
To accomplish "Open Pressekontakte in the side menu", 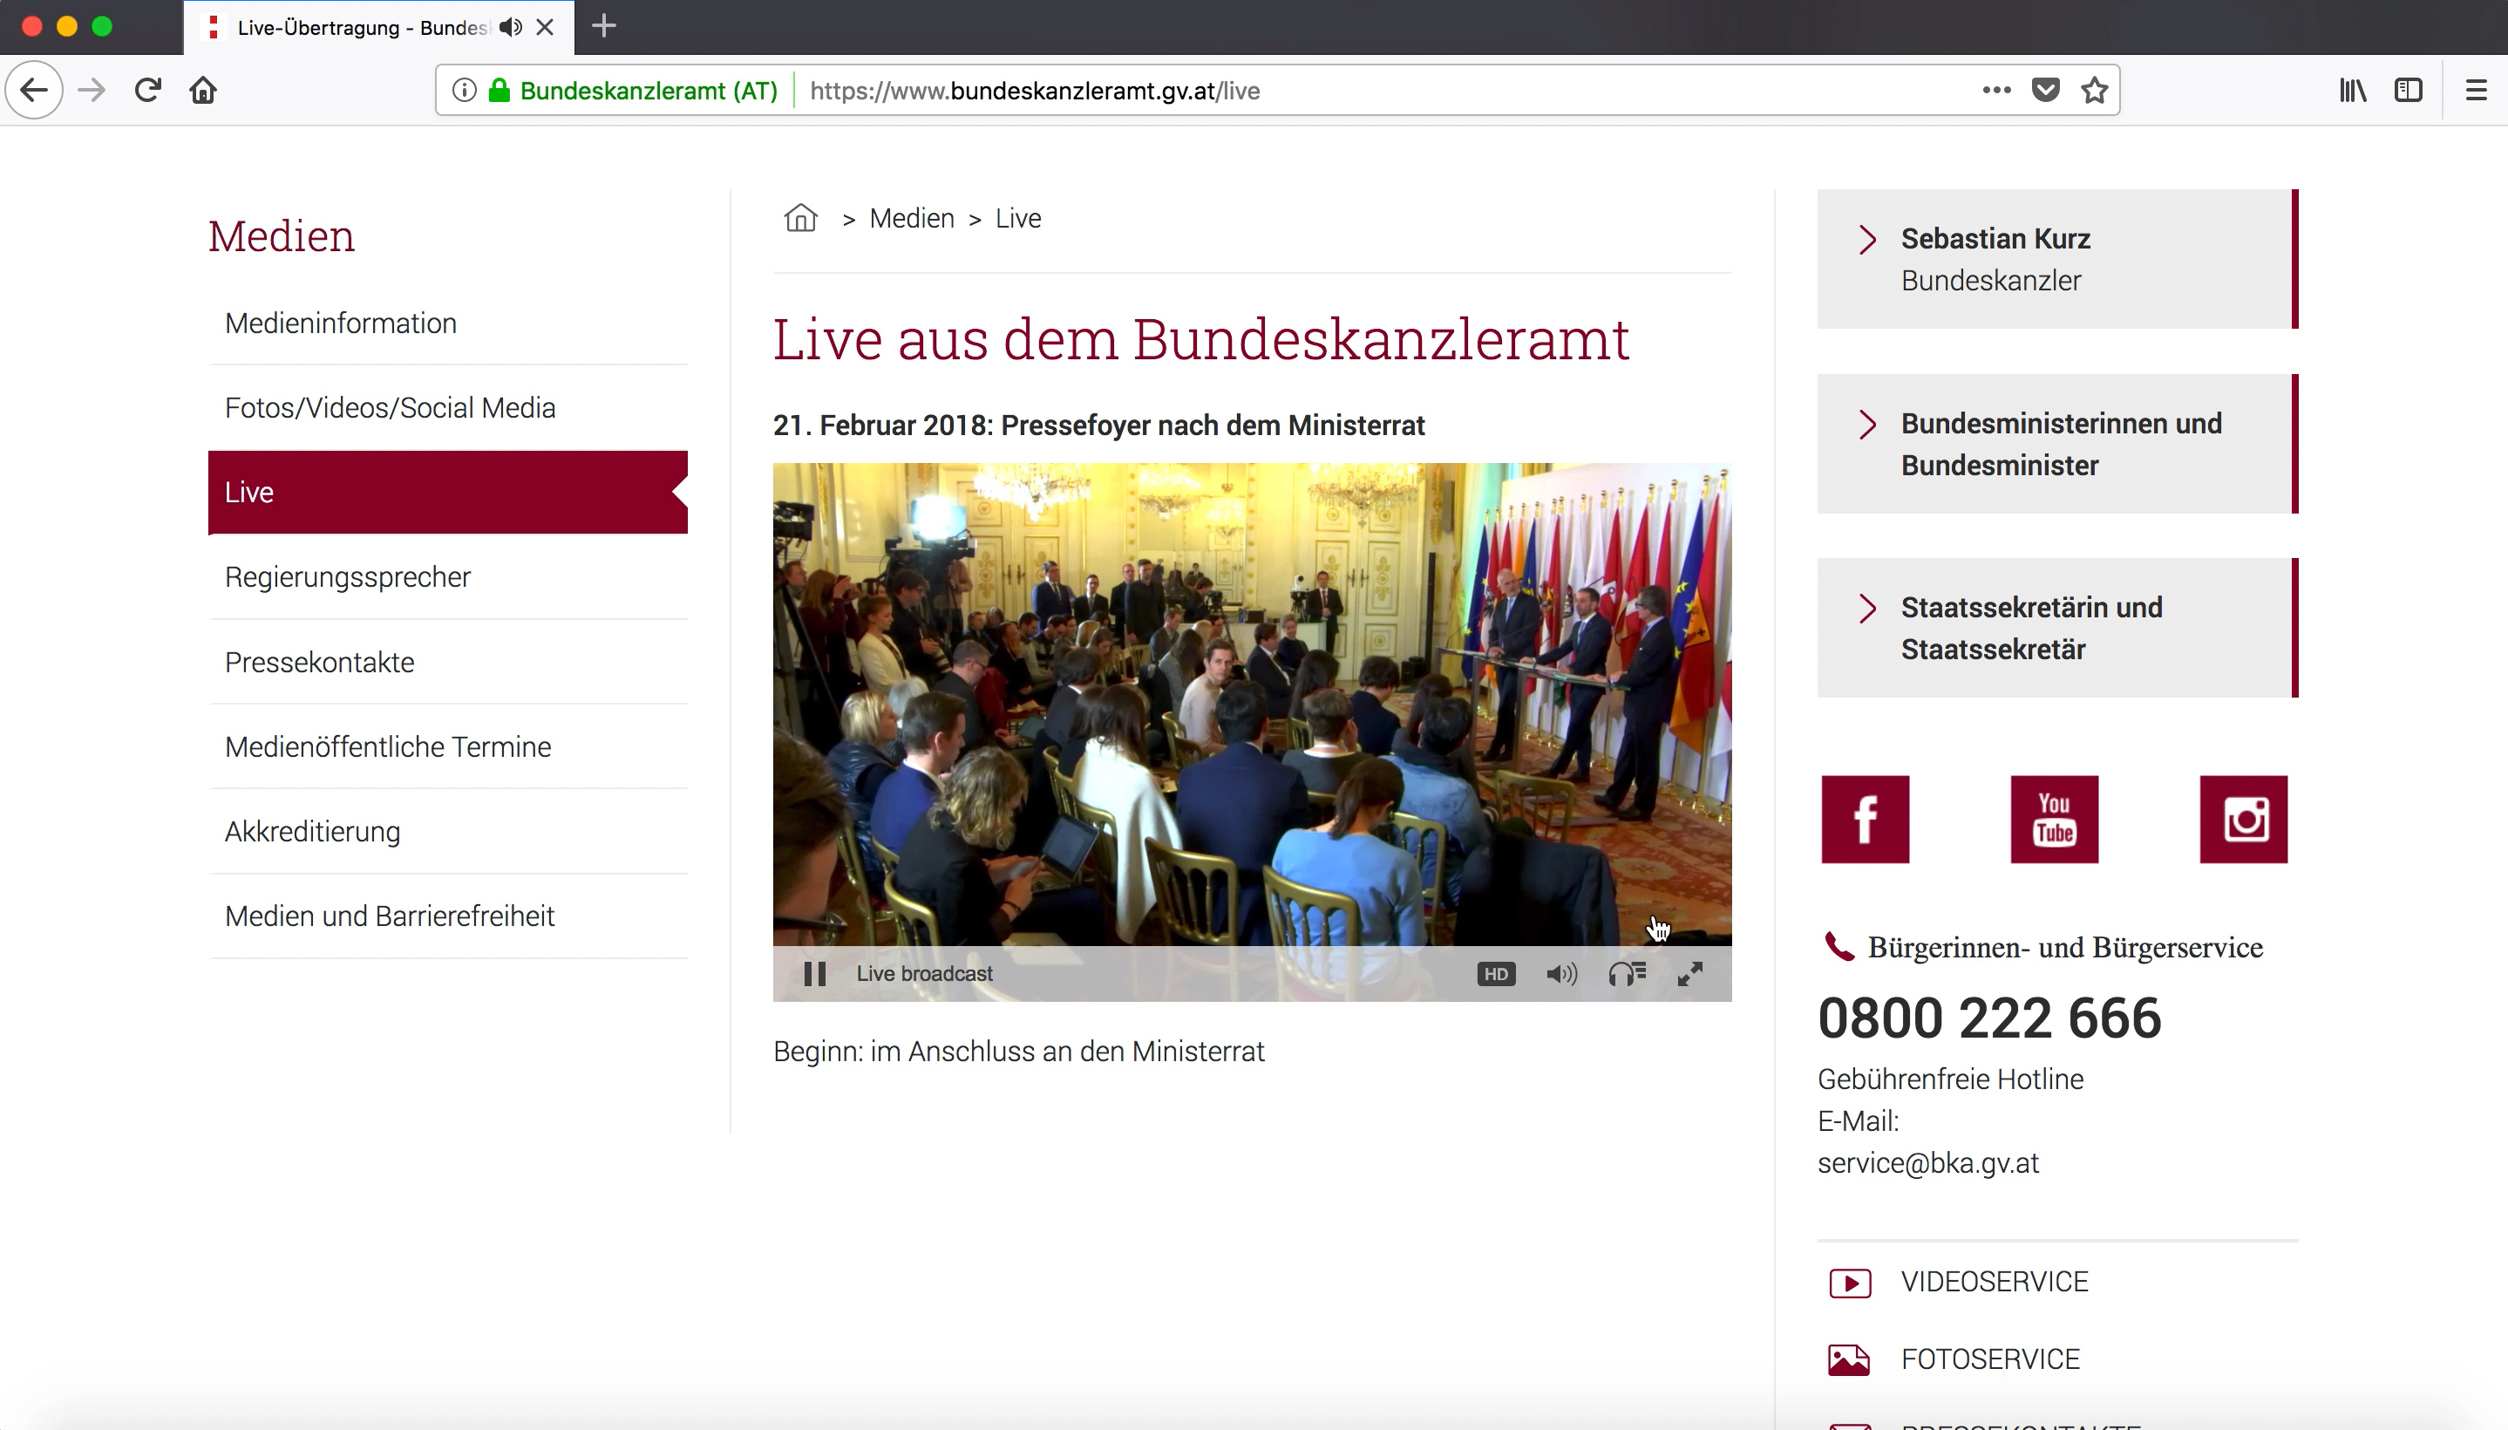I will [x=447, y=662].
